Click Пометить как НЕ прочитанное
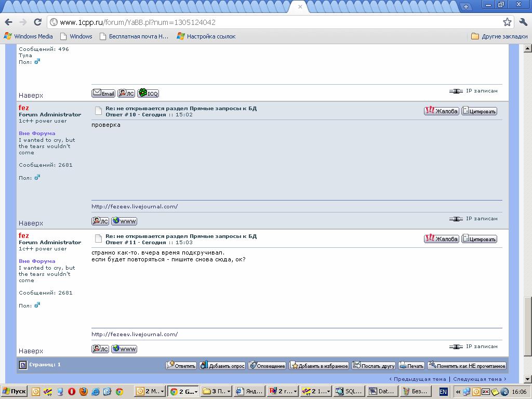The width and height of the screenshot is (532, 399). click(x=467, y=366)
